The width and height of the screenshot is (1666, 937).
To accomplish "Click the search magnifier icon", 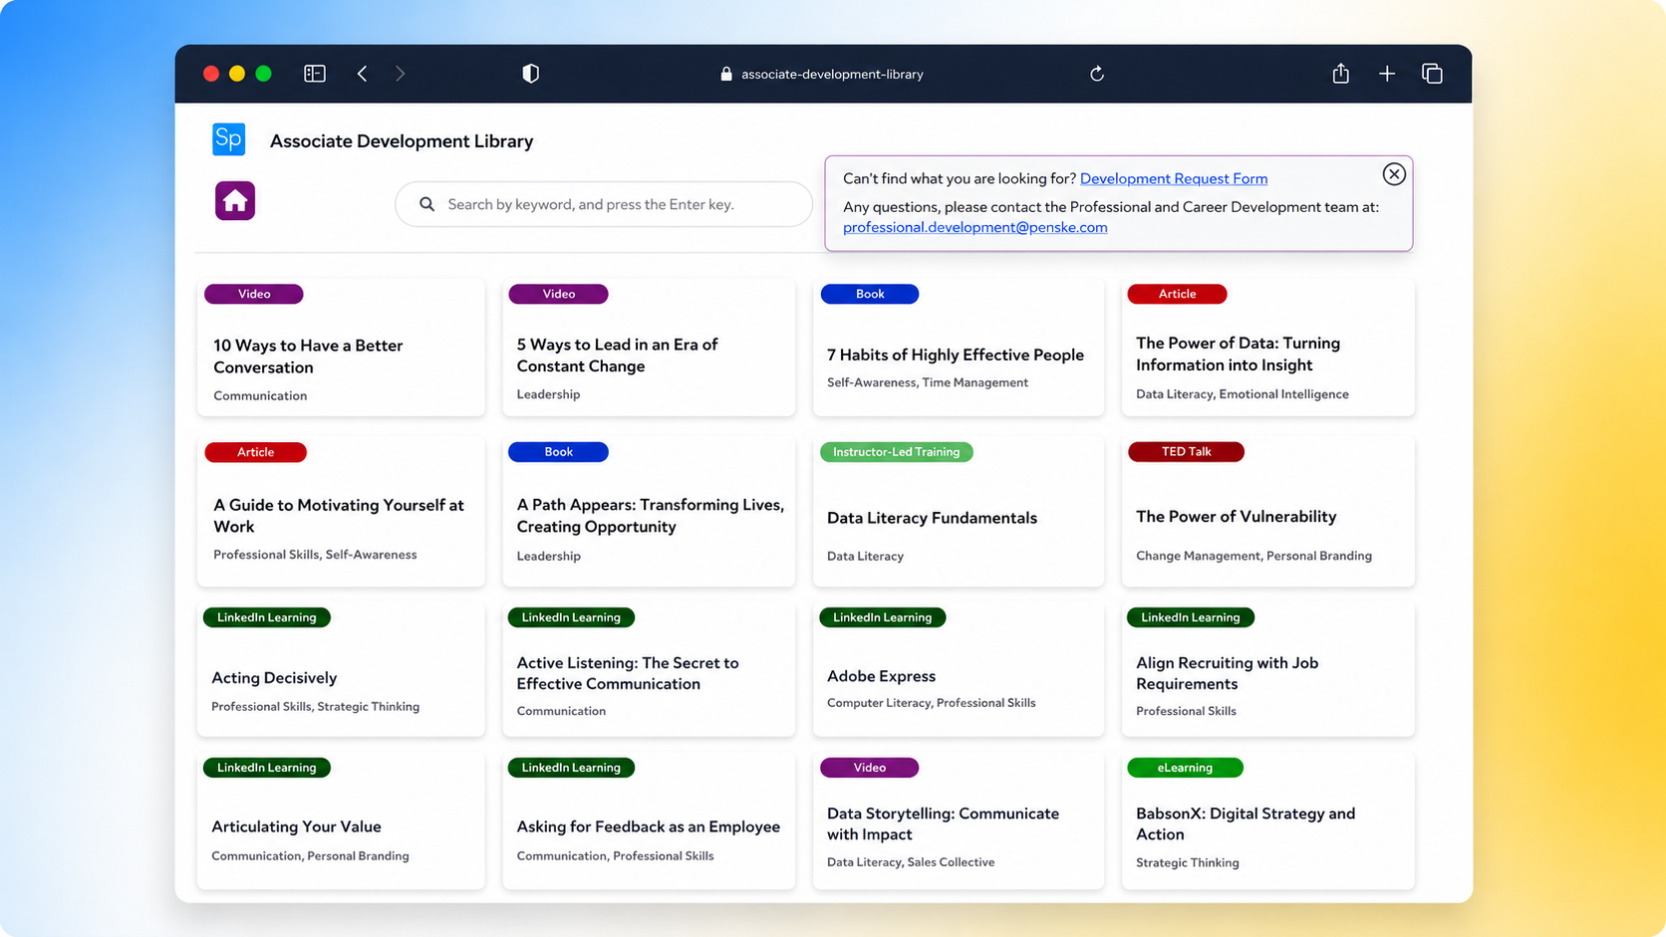I will (x=426, y=204).
